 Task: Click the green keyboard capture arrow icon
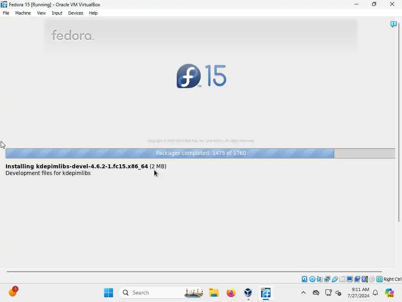point(380,279)
